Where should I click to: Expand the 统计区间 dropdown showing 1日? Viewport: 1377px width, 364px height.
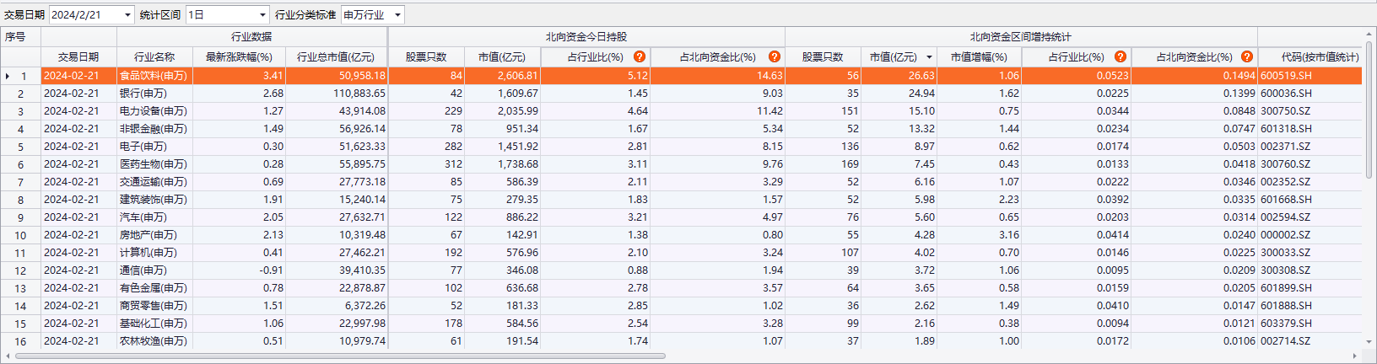[x=262, y=15]
